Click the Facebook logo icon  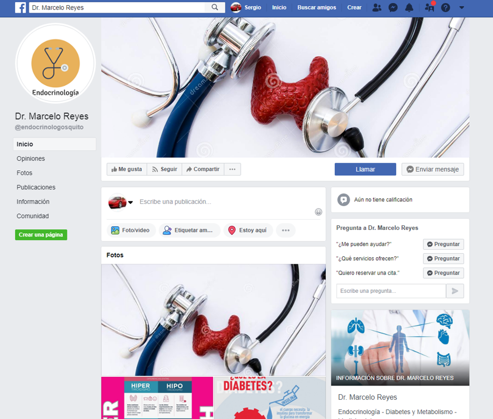click(x=20, y=7)
